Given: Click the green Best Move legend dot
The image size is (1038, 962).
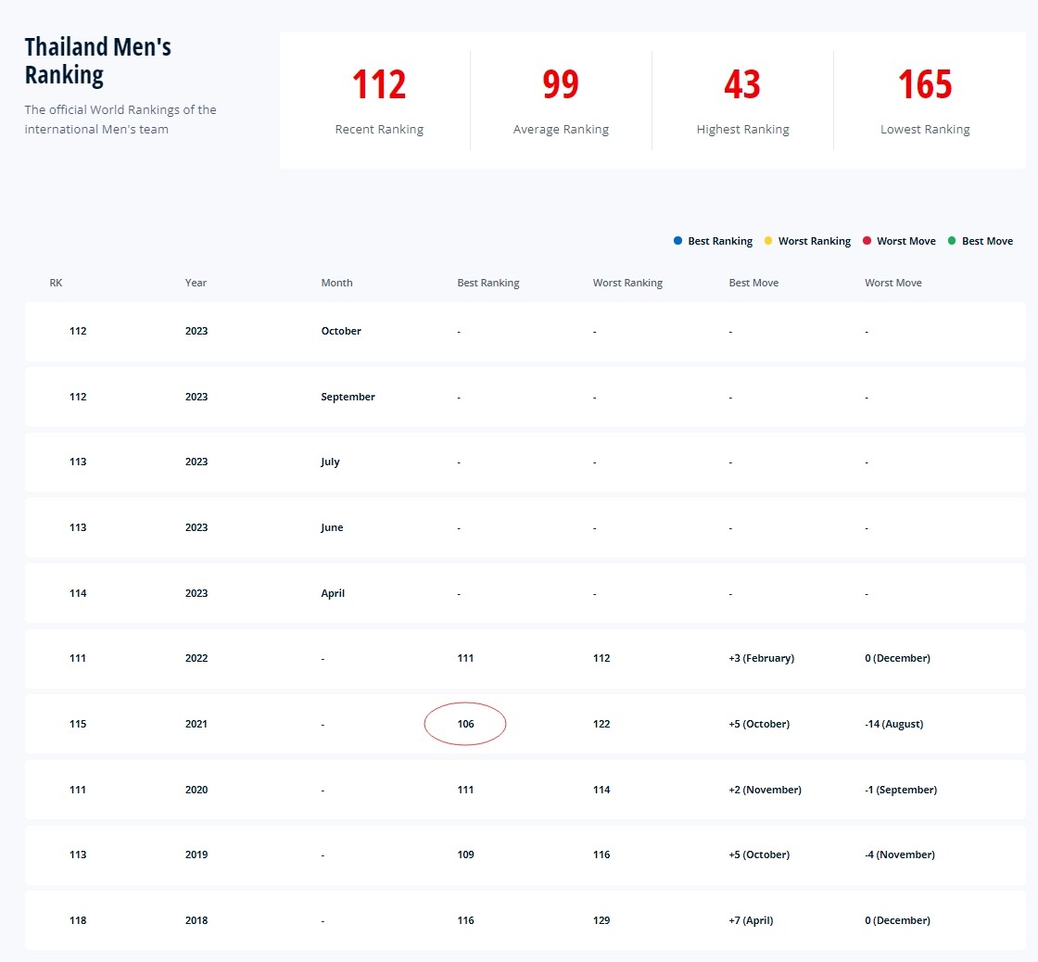Looking at the screenshot, I should point(952,241).
